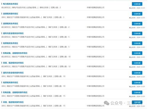Open the 机电设备、运输相关操作岗位 job title link
The width and height of the screenshot is (148, 109).
[15, 92]
